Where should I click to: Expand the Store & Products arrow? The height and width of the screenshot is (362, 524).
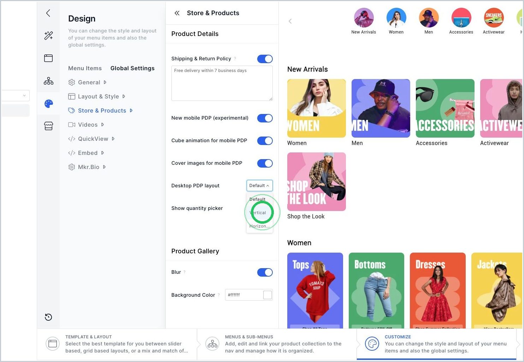[x=131, y=110]
